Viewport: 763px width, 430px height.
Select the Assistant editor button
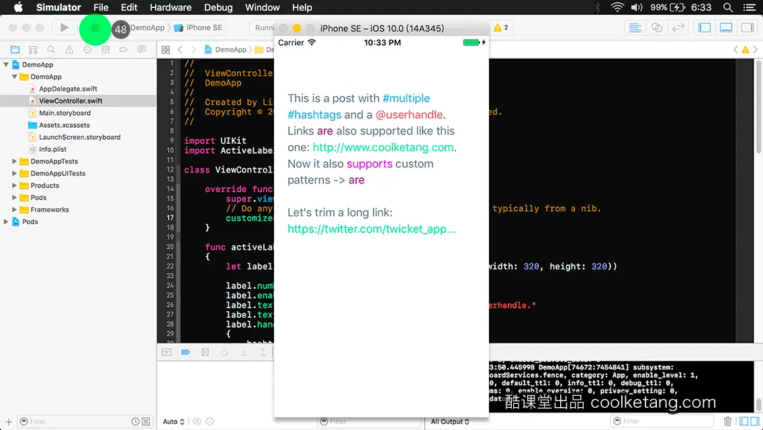tap(656, 28)
